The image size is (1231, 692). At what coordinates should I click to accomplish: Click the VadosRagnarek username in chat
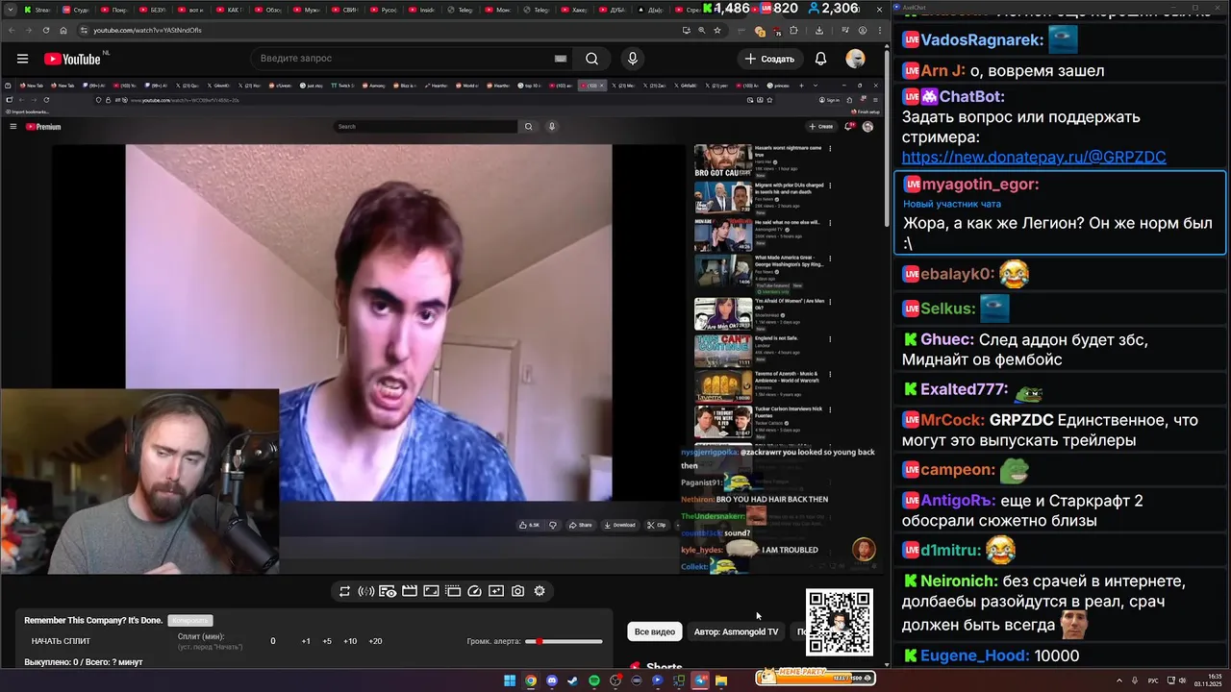click(982, 40)
